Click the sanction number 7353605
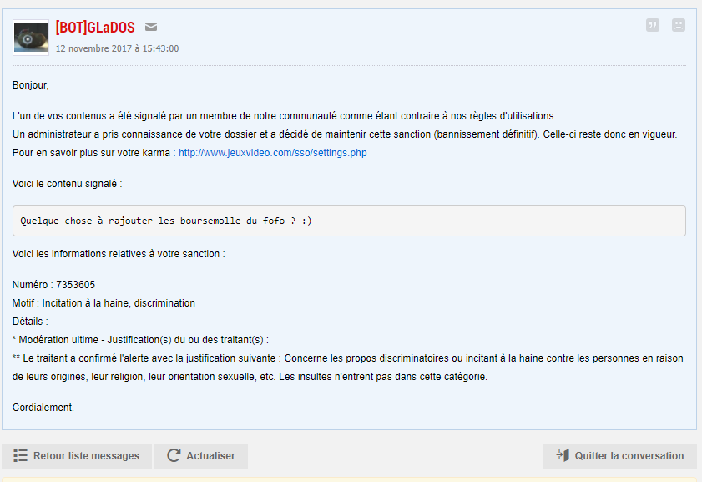 [75, 285]
